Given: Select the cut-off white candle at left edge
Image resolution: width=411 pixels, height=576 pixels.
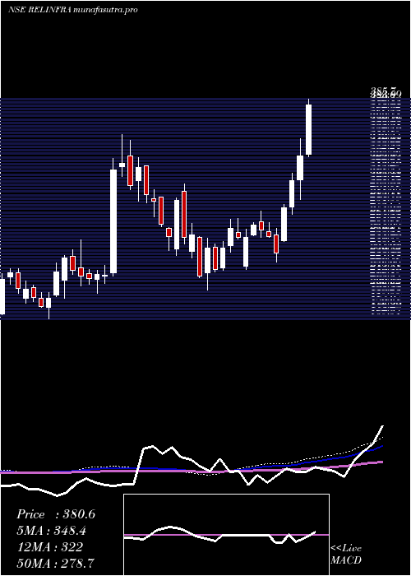Looking at the screenshot, I should [2, 296].
